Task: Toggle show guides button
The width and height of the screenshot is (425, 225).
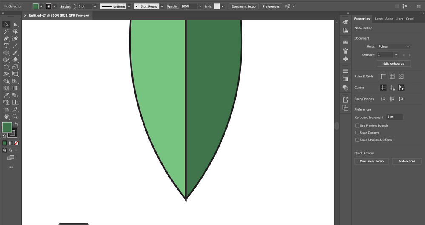Action: click(x=383, y=88)
